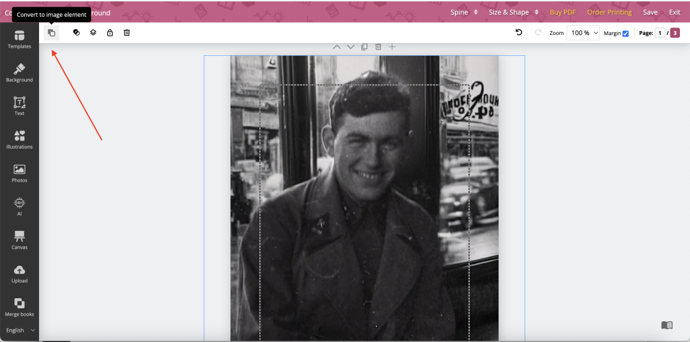The width and height of the screenshot is (690, 342).
Task: Open the Photos panel
Action: tap(20, 173)
